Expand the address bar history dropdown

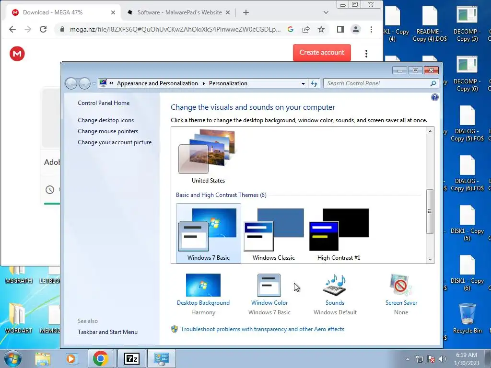(x=303, y=83)
